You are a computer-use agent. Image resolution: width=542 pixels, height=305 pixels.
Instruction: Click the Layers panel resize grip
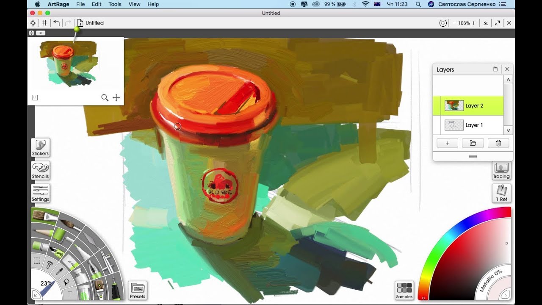(x=473, y=156)
